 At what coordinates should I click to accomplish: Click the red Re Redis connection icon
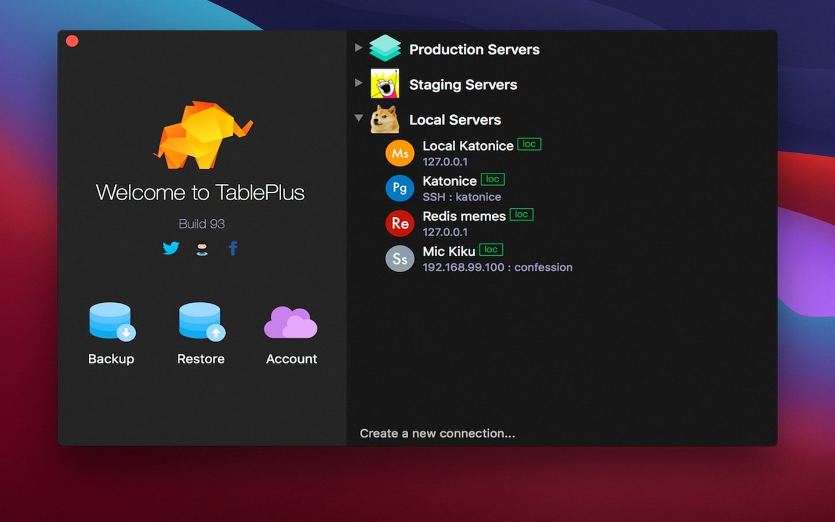click(x=400, y=224)
